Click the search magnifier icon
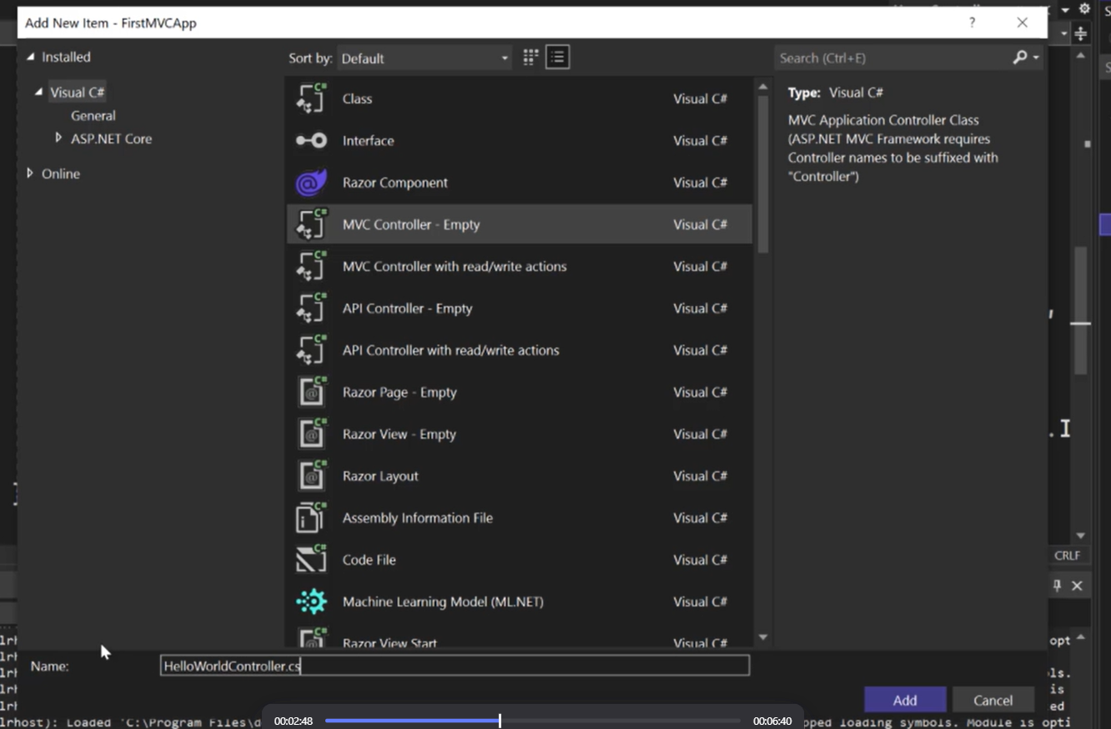The width and height of the screenshot is (1111, 729). [1020, 58]
